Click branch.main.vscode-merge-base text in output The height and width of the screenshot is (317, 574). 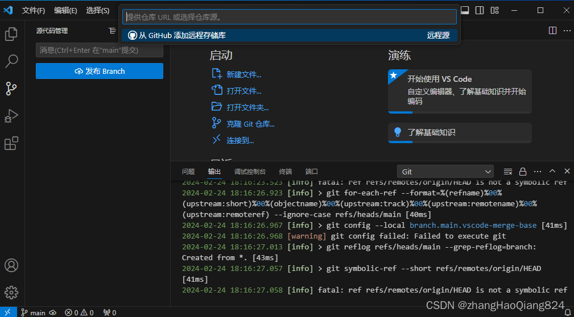(473, 226)
